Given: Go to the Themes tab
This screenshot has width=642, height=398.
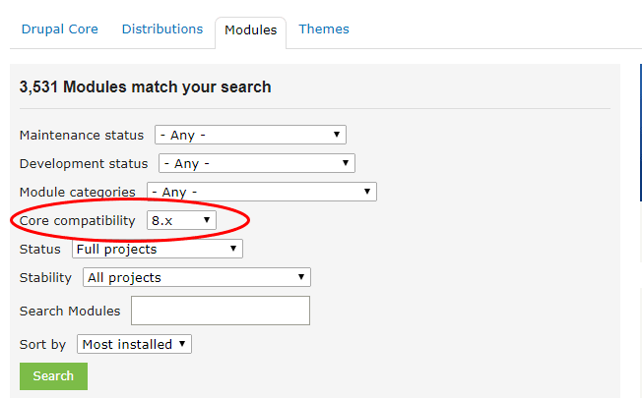Looking at the screenshot, I should [x=324, y=29].
